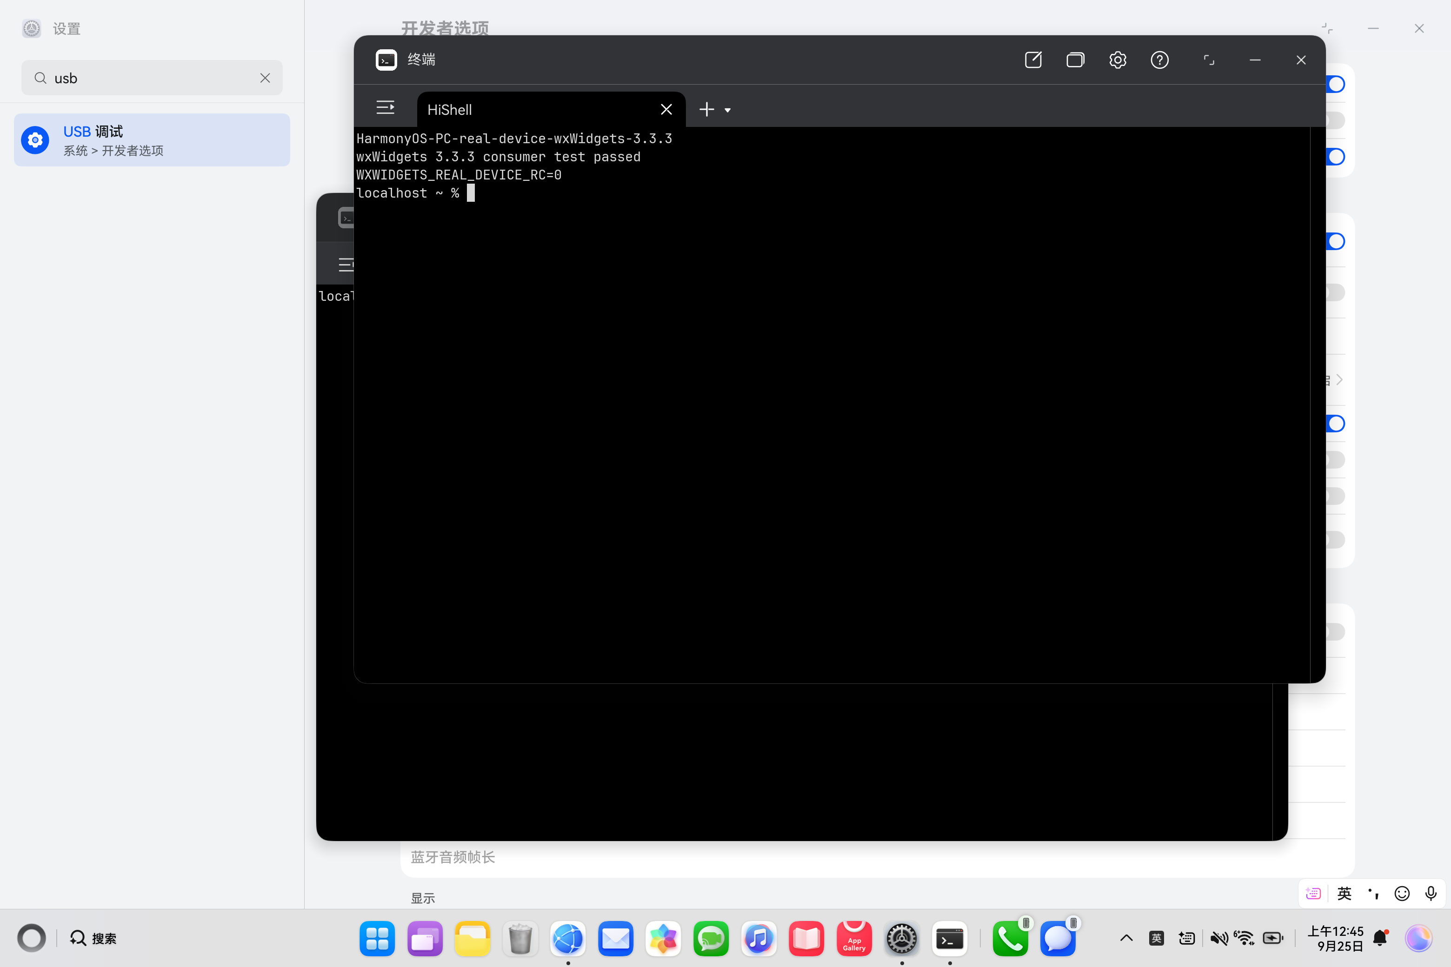1451x967 pixels.
Task: Open the red Books app in the dock
Action: (806, 939)
